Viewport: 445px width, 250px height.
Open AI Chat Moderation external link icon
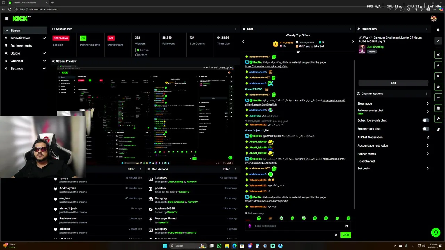pos(428,137)
